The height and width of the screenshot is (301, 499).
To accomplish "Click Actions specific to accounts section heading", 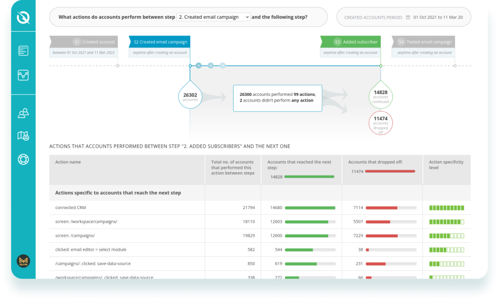I will 118,193.
